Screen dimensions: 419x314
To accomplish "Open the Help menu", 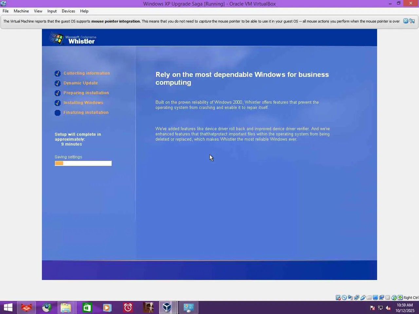I will [x=84, y=11].
